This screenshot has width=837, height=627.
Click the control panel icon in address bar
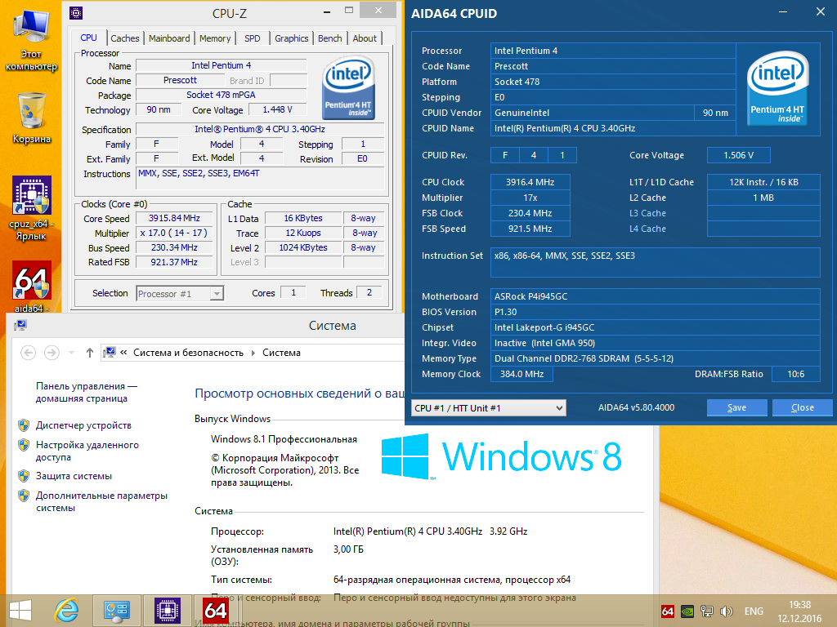tap(110, 353)
